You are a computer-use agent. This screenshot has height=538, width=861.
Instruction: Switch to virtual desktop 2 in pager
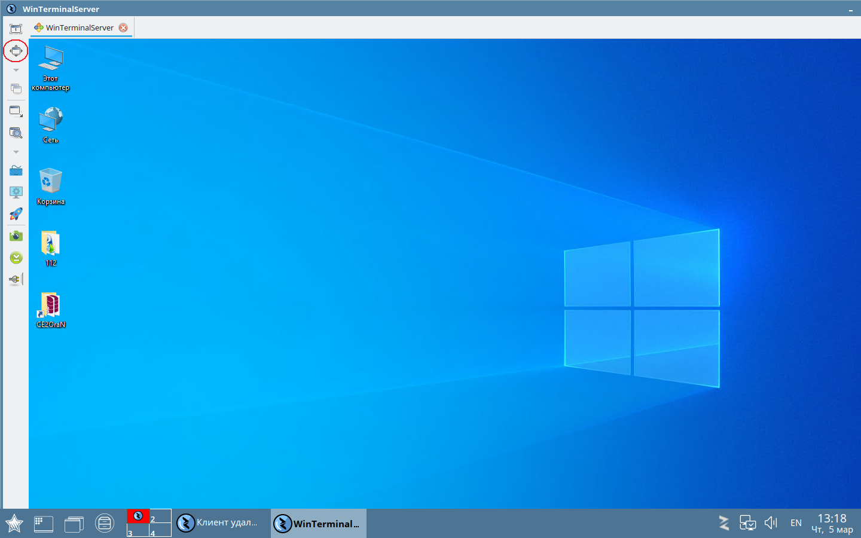160,516
